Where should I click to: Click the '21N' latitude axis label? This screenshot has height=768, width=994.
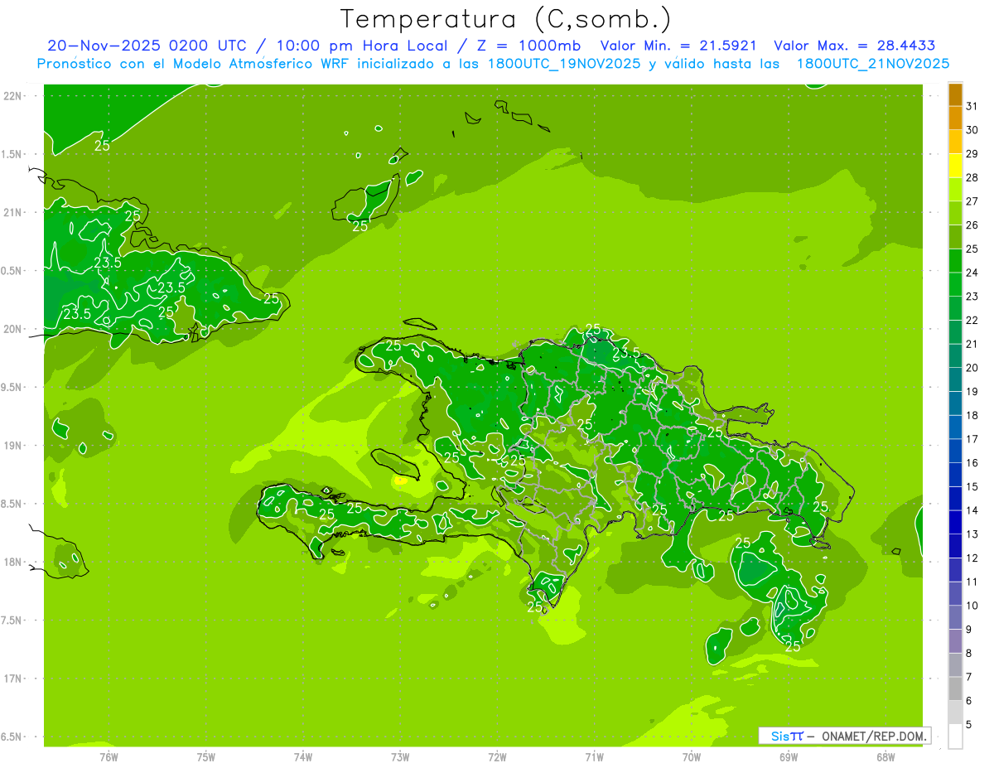[14, 213]
